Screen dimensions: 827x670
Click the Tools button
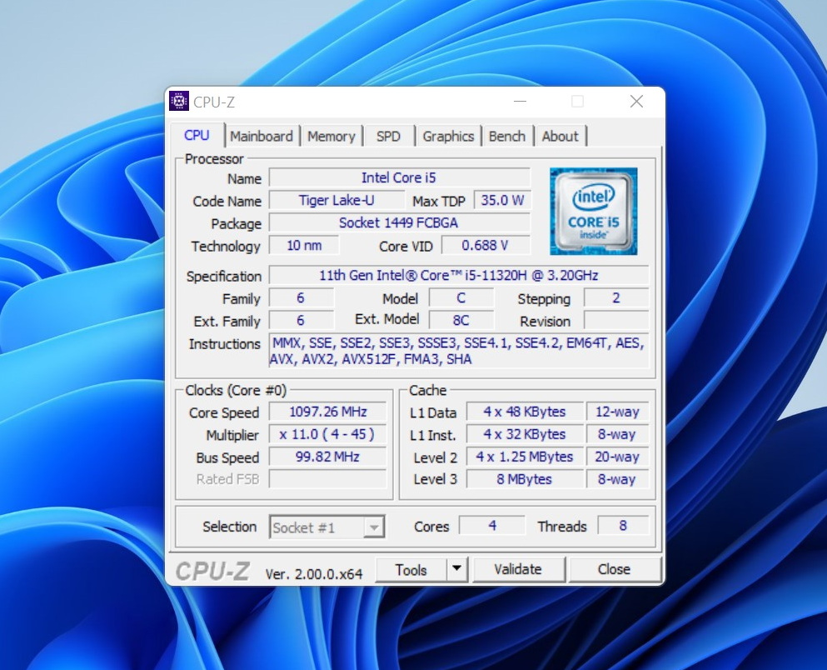pyautogui.click(x=411, y=569)
